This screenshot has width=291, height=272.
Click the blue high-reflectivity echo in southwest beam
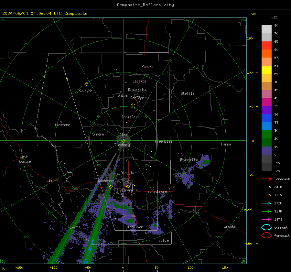click(90, 249)
